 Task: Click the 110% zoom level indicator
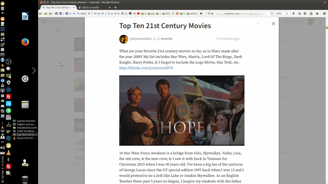click(279, 14)
